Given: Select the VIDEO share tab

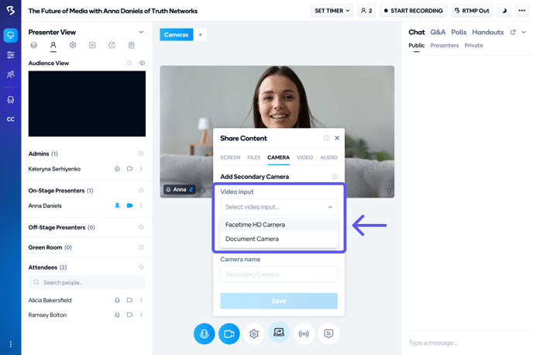Looking at the screenshot, I should pos(304,157).
